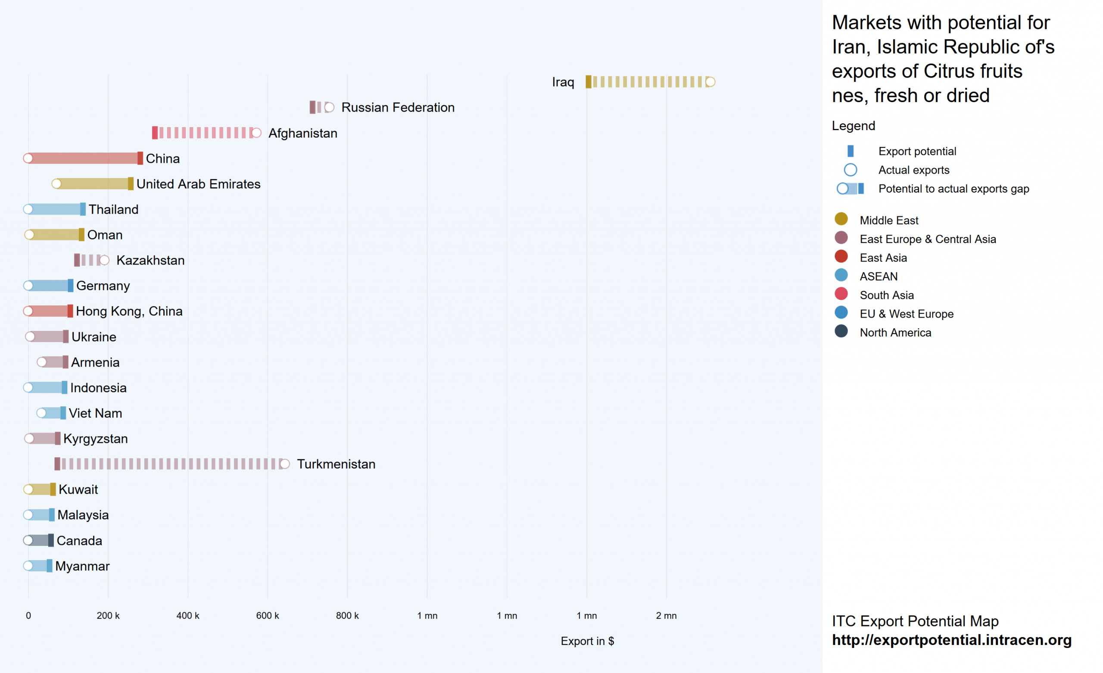Viewport: 1103px width, 673px height.
Task: Click the Kazakhstan actual exports circle
Action: pos(105,261)
